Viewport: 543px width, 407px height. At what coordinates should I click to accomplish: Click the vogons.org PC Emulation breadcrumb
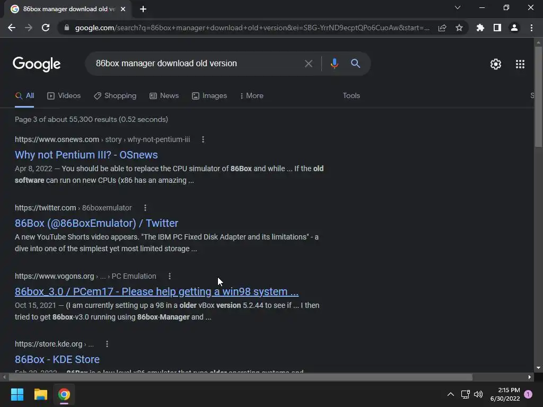pos(85,276)
